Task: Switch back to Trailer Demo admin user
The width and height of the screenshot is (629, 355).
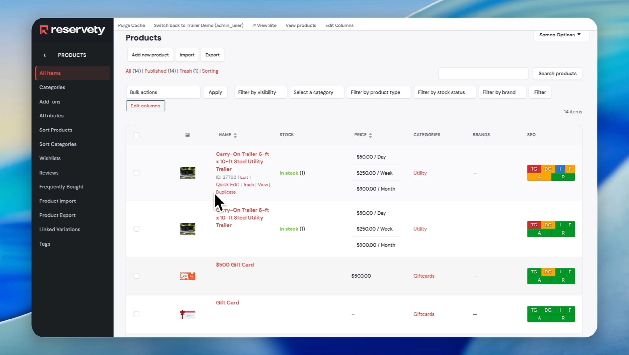Action: click(x=198, y=25)
